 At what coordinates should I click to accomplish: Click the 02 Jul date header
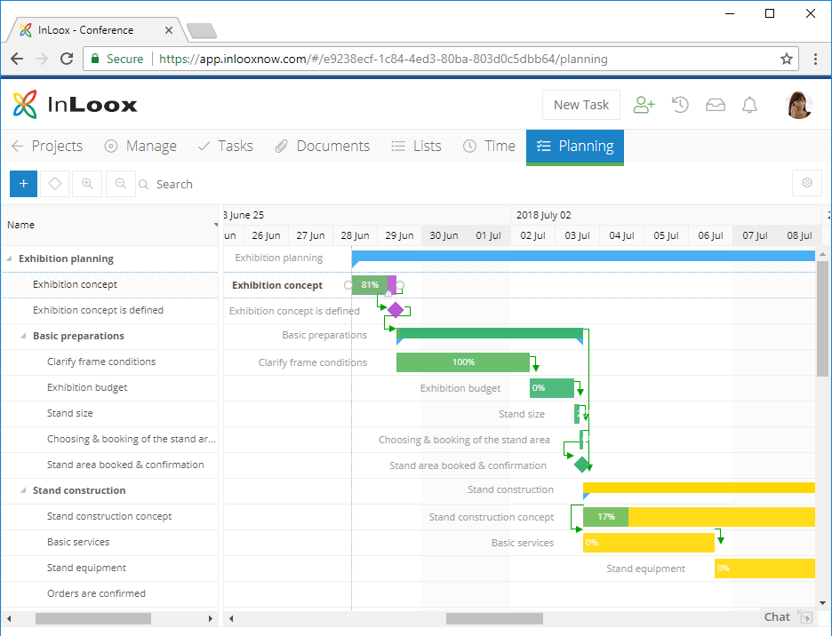[x=532, y=235]
